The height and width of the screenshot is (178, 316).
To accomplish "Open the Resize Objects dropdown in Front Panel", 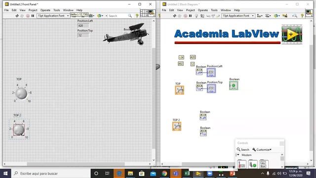I will (x=92, y=16).
